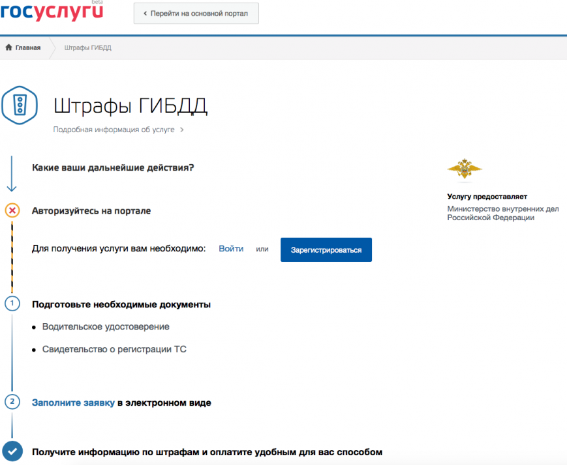The width and height of the screenshot is (567, 465).
Task: Click the Ministry of Internal Affairs emblem
Action: [x=465, y=169]
